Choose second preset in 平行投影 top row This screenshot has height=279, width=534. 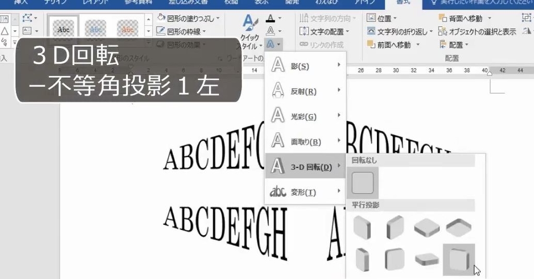click(395, 227)
